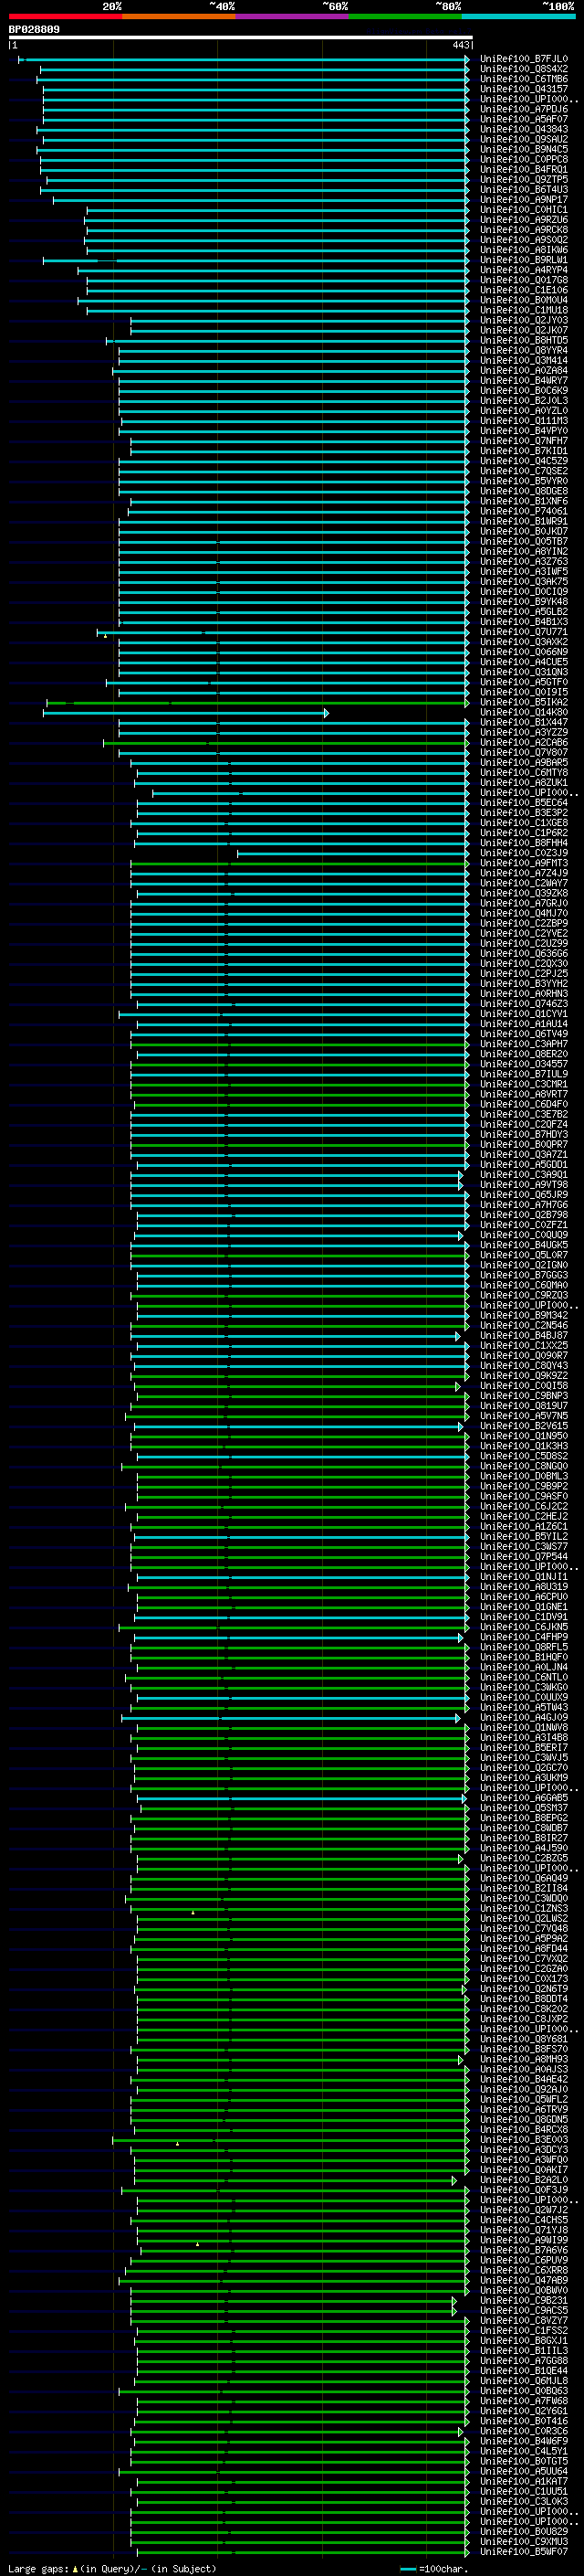Screen dimensions: 584x2576
Task: Click the arrowhead ending the UniRef100_B7FJL0 bar
Action: point(467,60)
